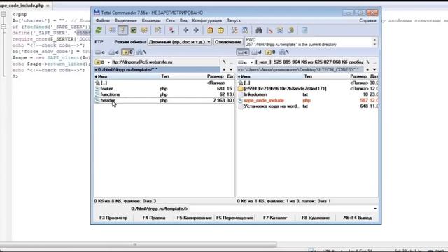Go forward using right arrow icon
This screenshot has height=252, width=448.
196,30
